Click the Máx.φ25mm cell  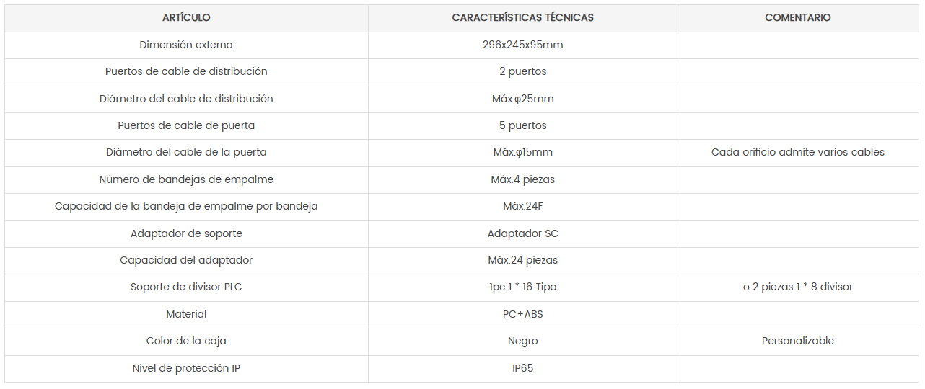[x=523, y=99]
